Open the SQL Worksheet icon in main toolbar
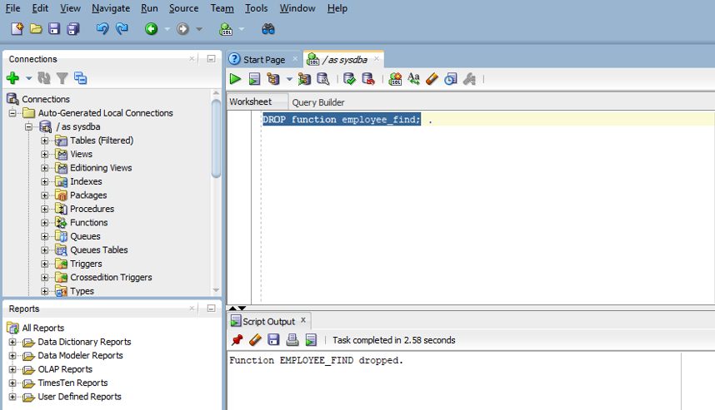The width and height of the screenshot is (715, 410). click(226, 29)
